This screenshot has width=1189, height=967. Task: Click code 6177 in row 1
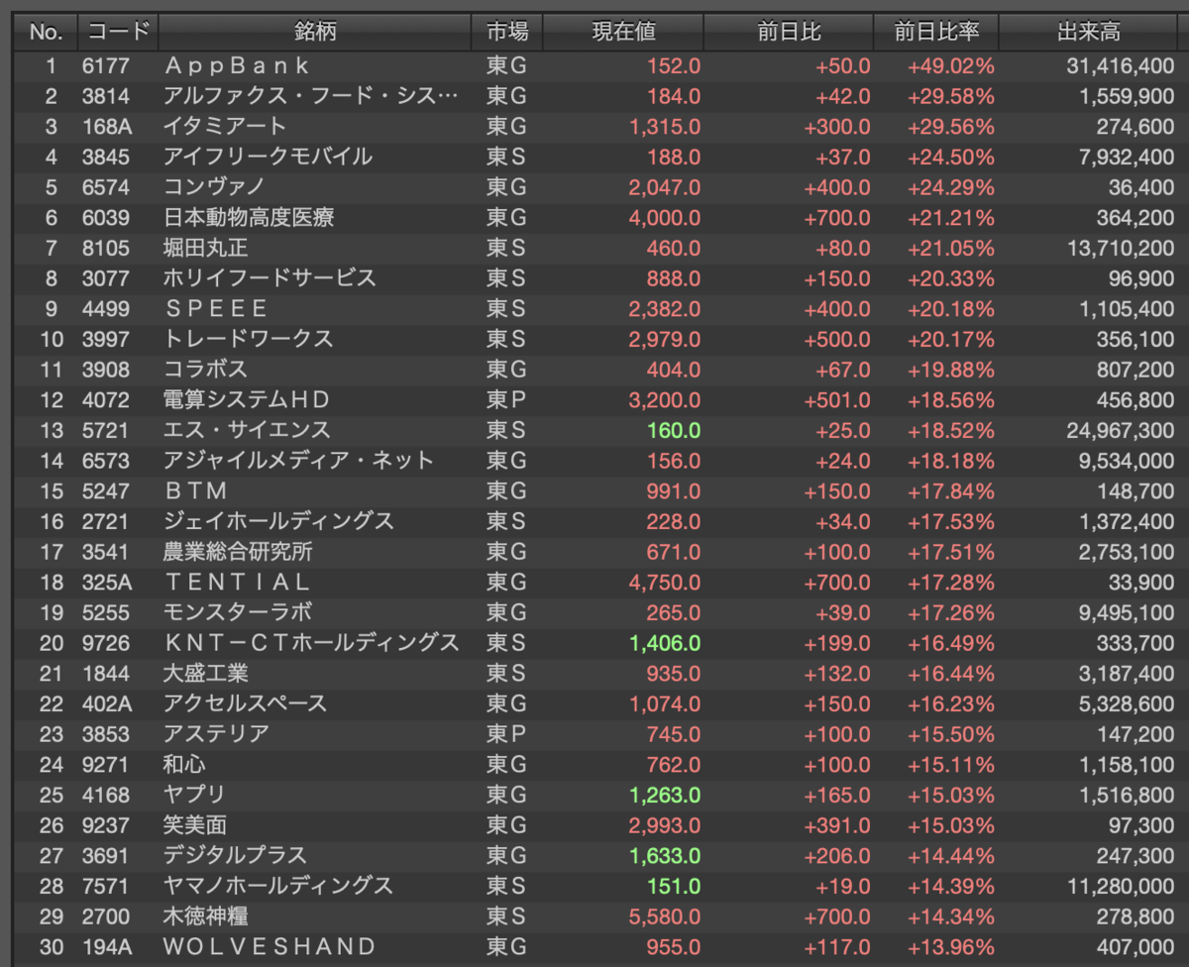coord(105,66)
